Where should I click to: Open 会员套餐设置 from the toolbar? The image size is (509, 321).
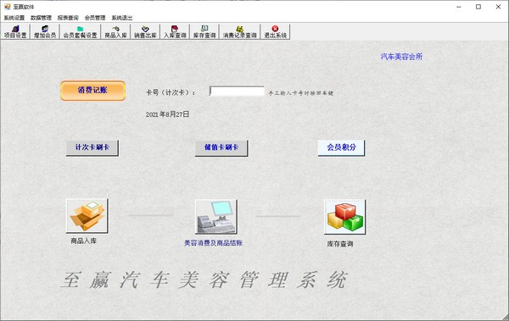pyautogui.click(x=81, y=32)
